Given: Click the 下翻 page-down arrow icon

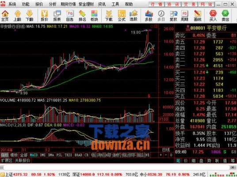Looking at the screenshot, I should pyautogui.click(x=29, y=16).
